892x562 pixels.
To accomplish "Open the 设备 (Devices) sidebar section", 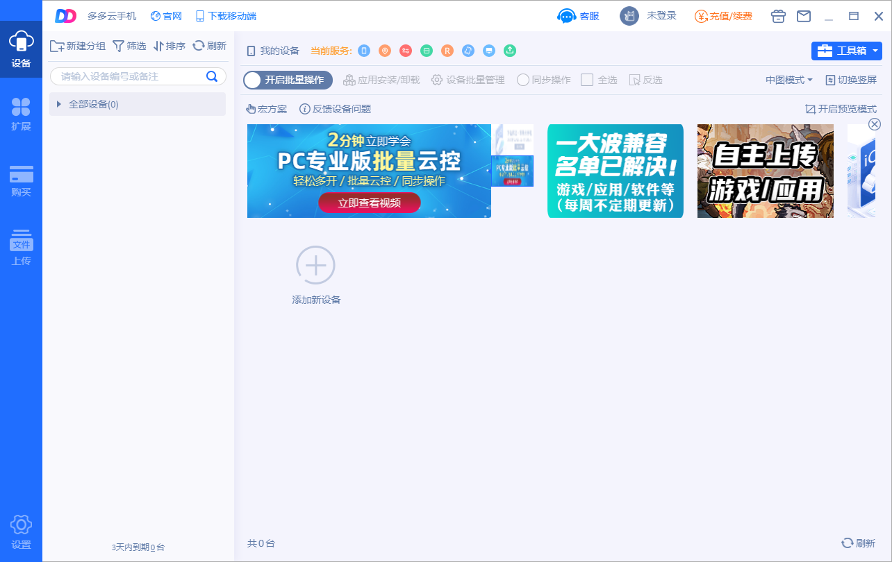I will point(21,49).
